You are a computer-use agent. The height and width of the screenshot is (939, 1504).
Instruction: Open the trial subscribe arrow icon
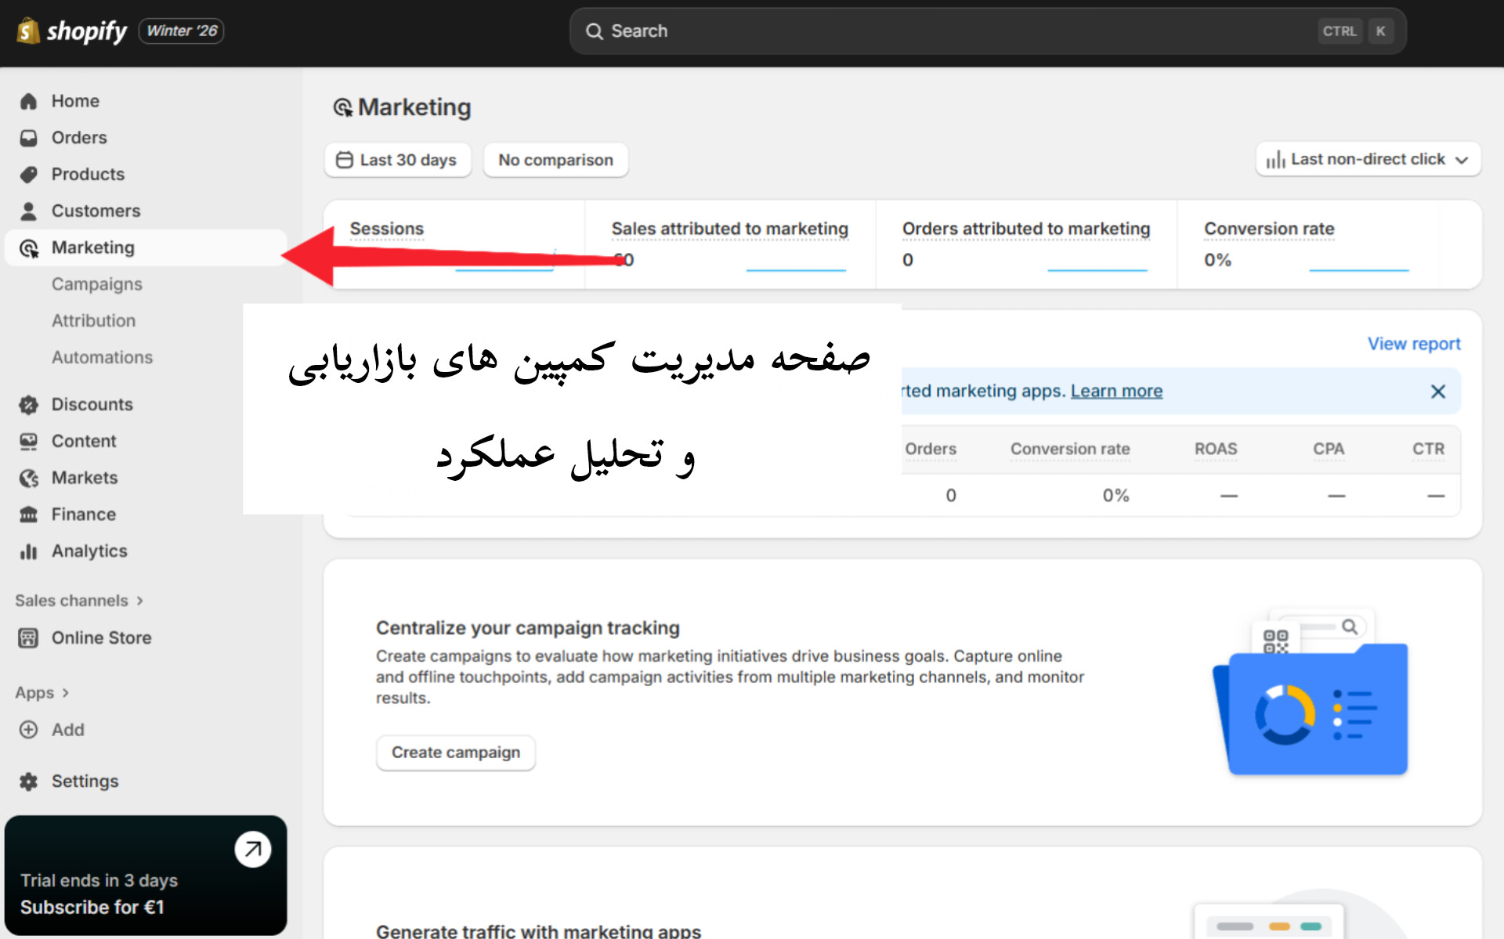(x=252, y=849)
